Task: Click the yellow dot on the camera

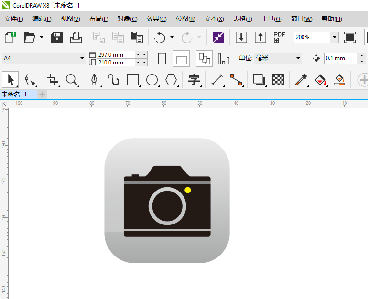Action: 188,190
